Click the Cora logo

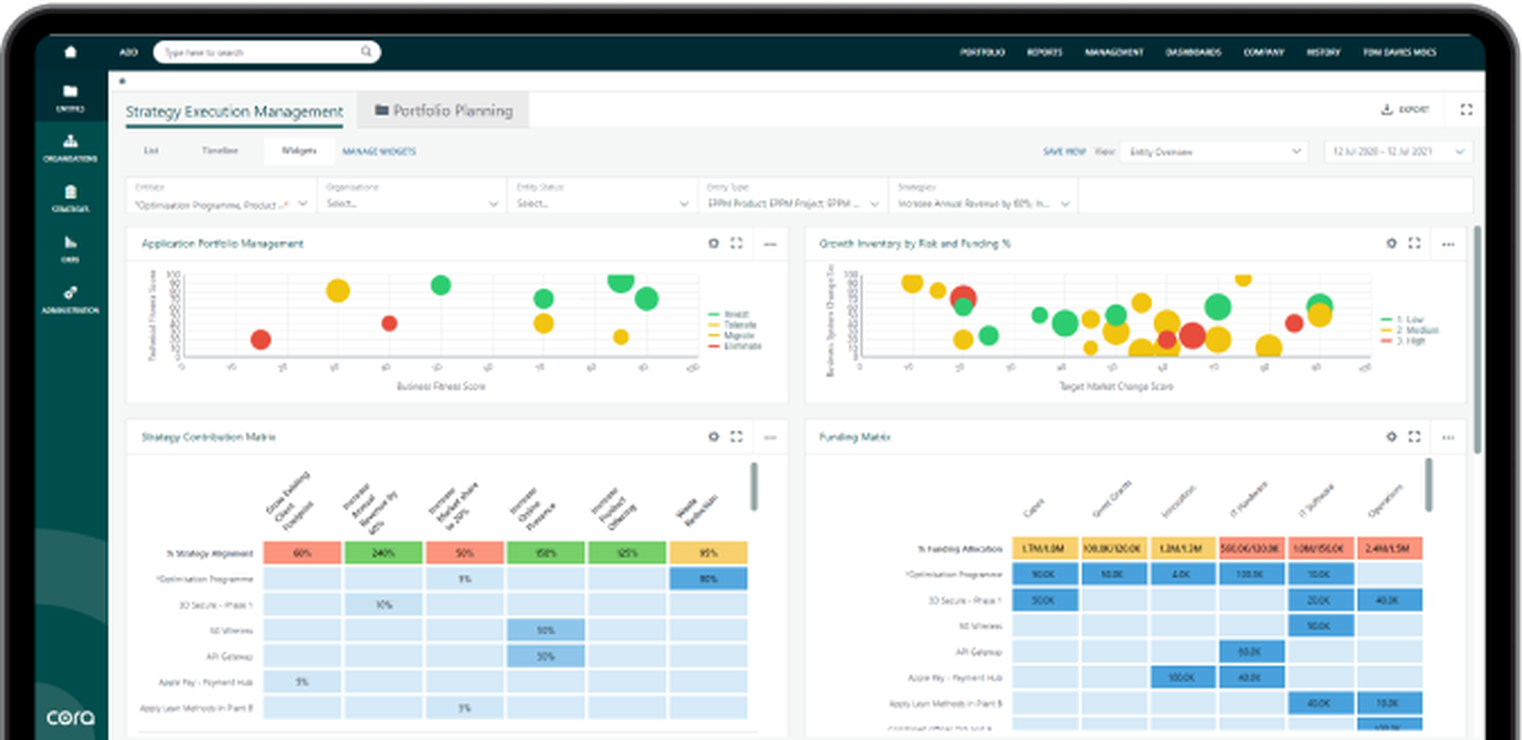70,717
